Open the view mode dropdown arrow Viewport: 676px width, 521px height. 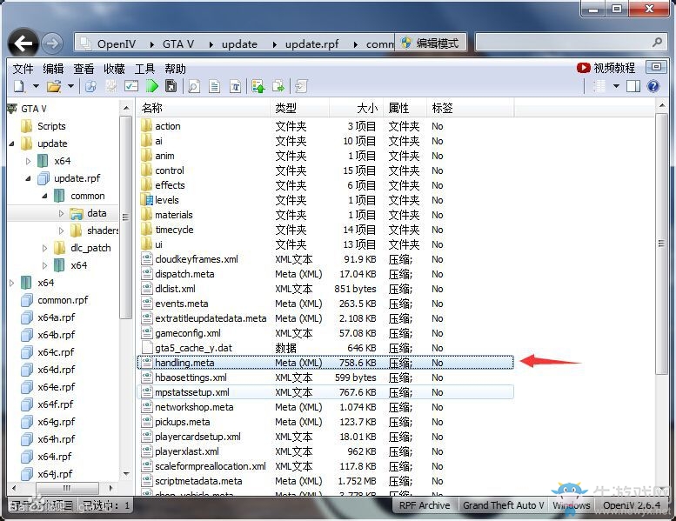point(616,86)
